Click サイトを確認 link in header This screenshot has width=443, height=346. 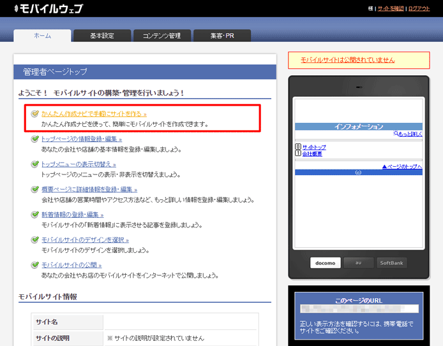pyautogui.click(x=390, y=8)
